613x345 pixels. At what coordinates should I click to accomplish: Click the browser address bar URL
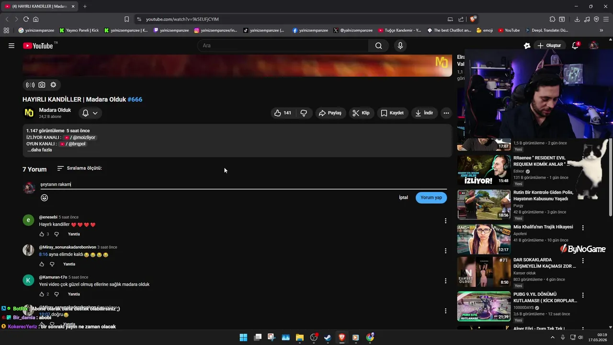pyautogui.click(x=182, y=19)
